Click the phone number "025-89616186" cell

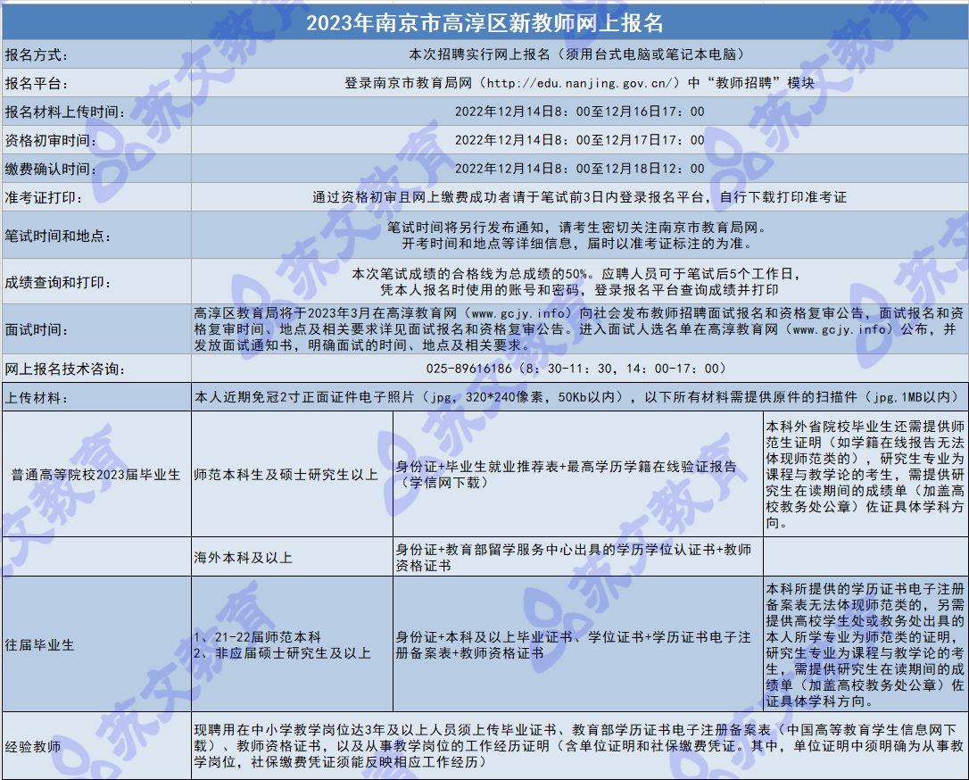tap(580, 369)
